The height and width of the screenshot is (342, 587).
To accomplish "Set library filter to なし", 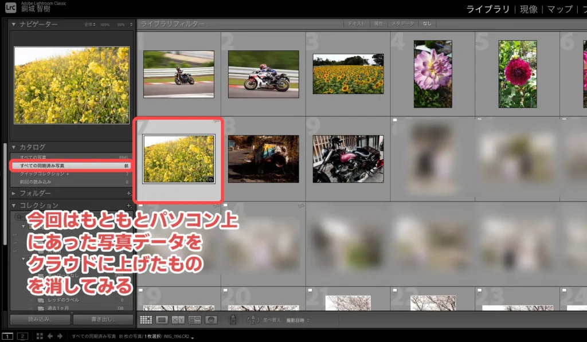I will (426, 24).
